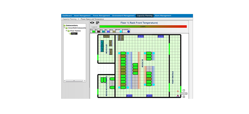Click the temperature gradient legend bar

[x=143, y=26]
